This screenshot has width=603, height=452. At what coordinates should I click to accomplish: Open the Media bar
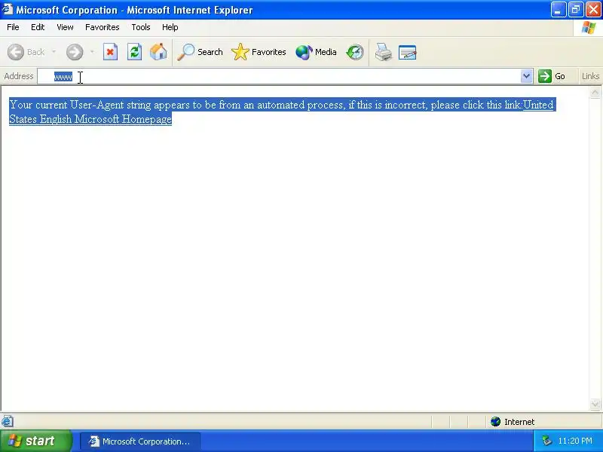[316, 52]
